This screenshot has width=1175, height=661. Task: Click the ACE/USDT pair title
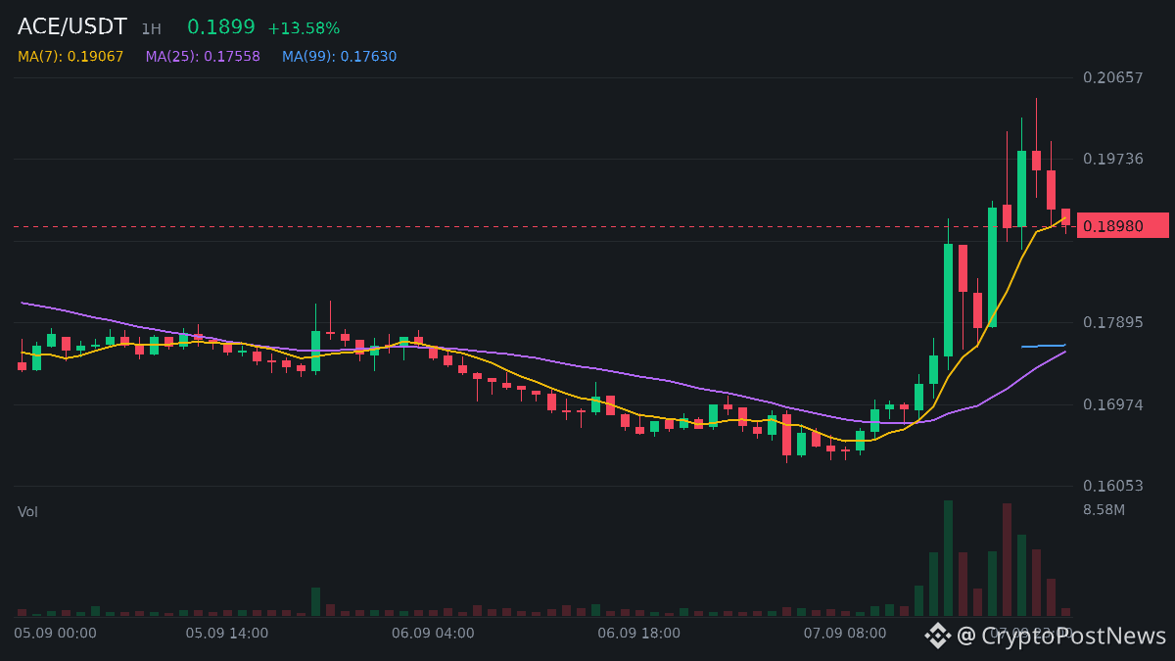click(72, 27)
